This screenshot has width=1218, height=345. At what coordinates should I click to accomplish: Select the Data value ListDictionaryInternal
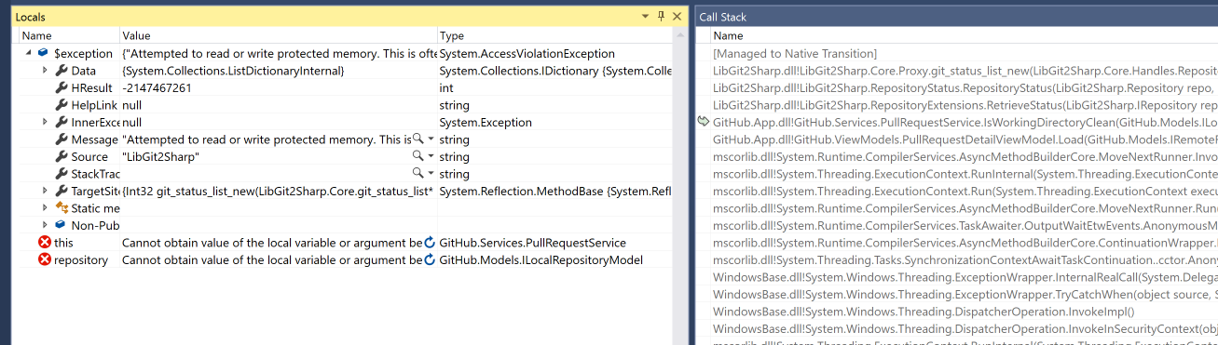click(234, 71)
